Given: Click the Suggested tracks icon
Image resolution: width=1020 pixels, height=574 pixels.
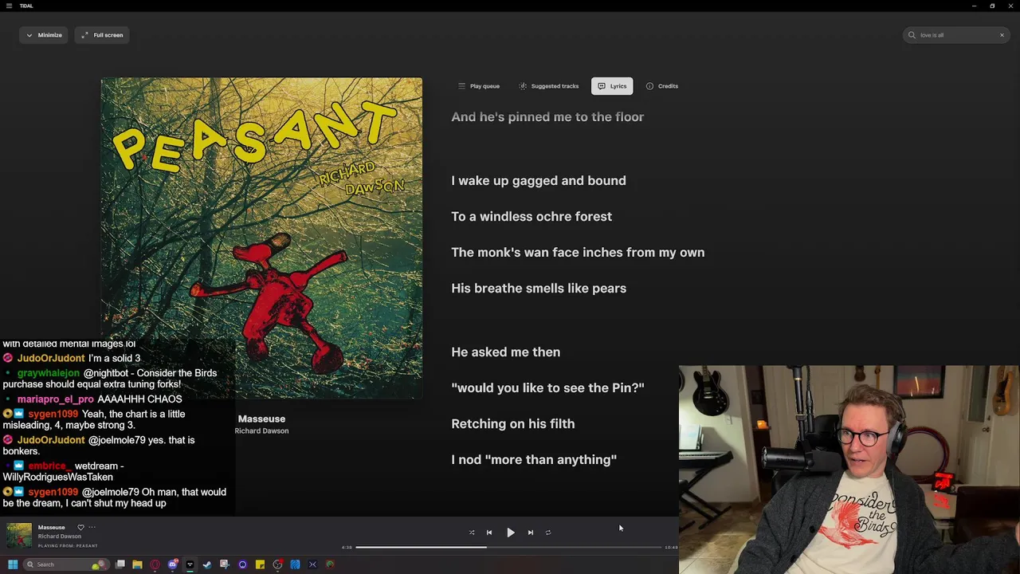Looking at the screenshot, I should 523,86.
